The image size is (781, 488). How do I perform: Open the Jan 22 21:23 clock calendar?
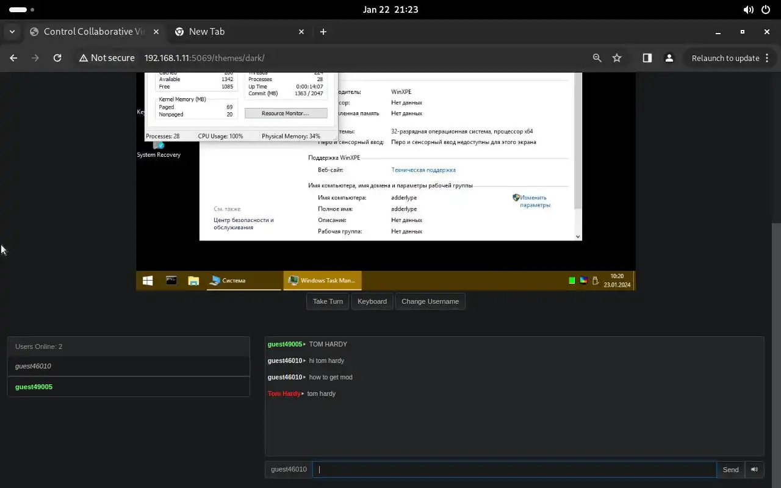(x=390, y=10)
